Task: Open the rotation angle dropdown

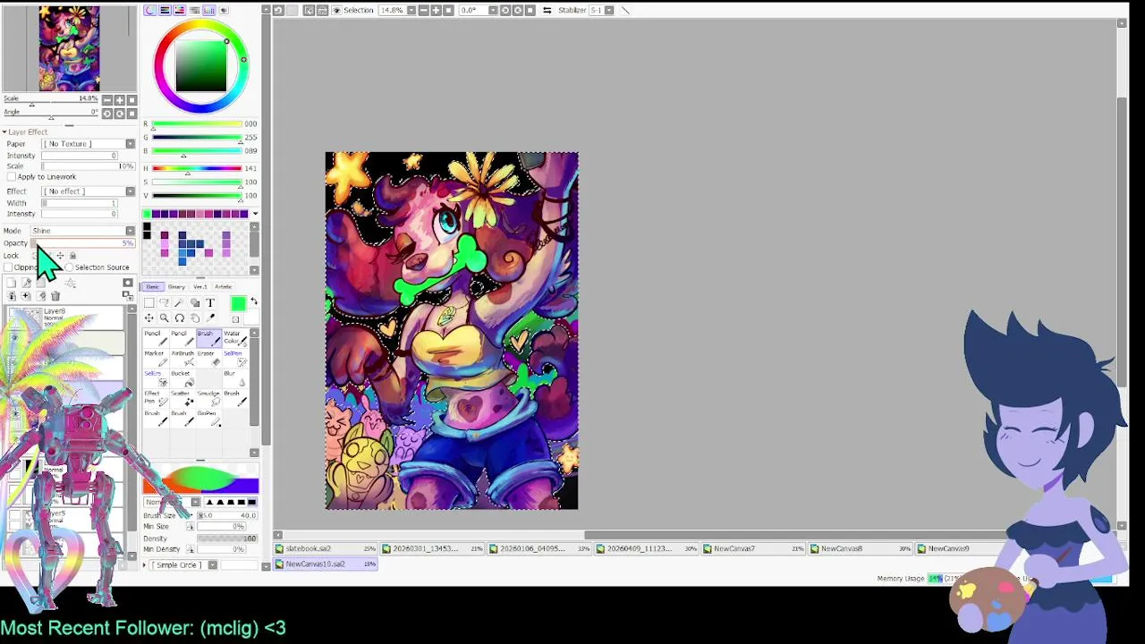Action: (x=493, y=10)
